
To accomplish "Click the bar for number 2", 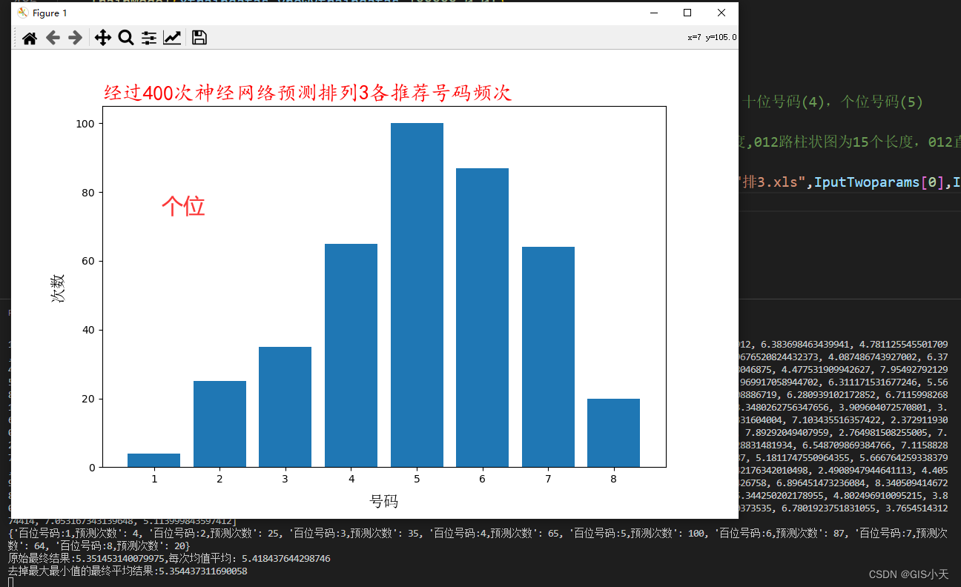I will (x=219, y=424).
